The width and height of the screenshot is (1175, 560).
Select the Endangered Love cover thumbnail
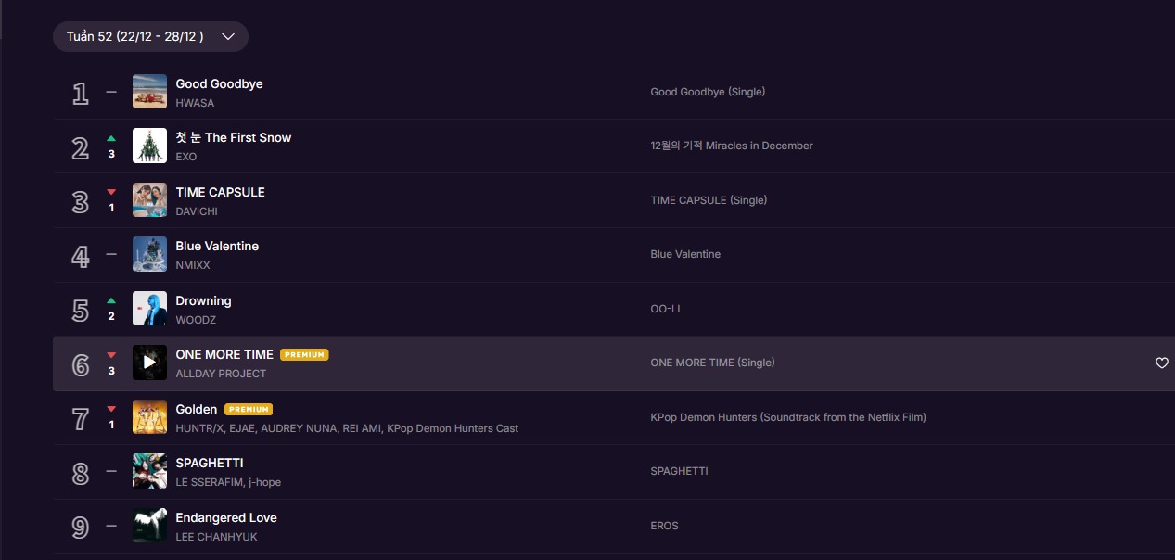tap(149, 526)
